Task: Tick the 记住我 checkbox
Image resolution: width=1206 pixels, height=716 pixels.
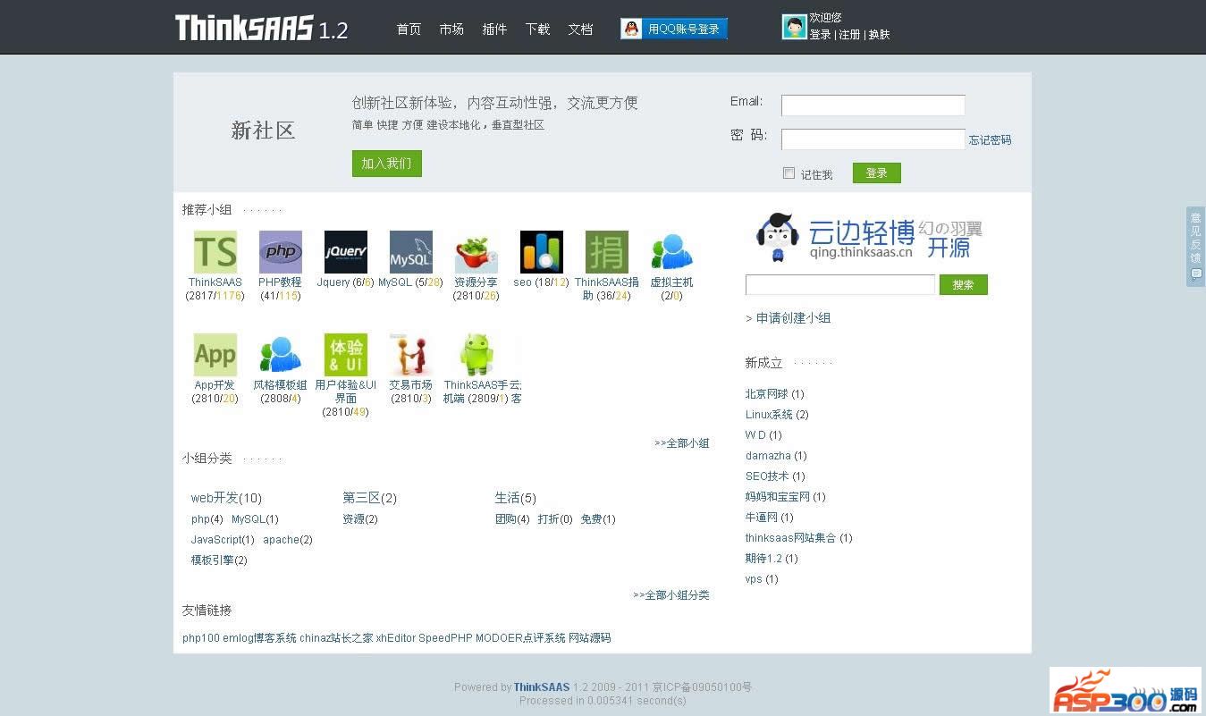Action: 789,173
